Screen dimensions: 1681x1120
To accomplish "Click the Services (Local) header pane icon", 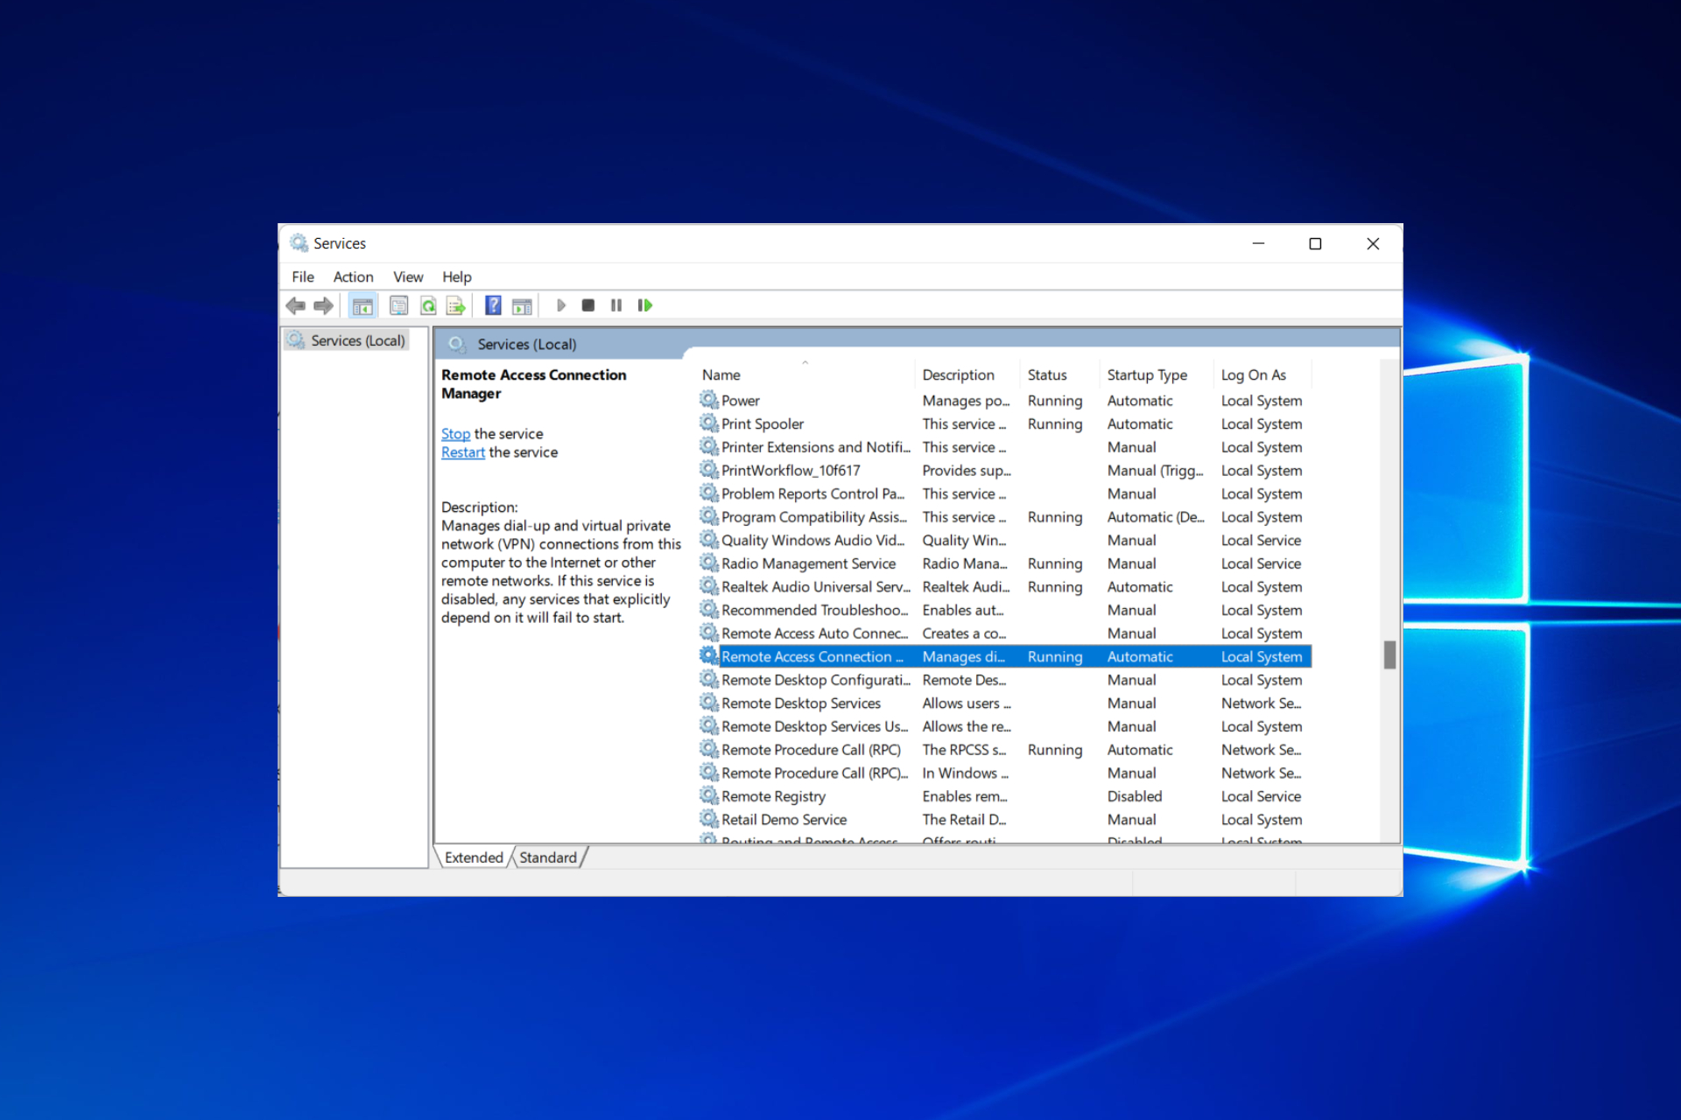I will pos(456,344).
